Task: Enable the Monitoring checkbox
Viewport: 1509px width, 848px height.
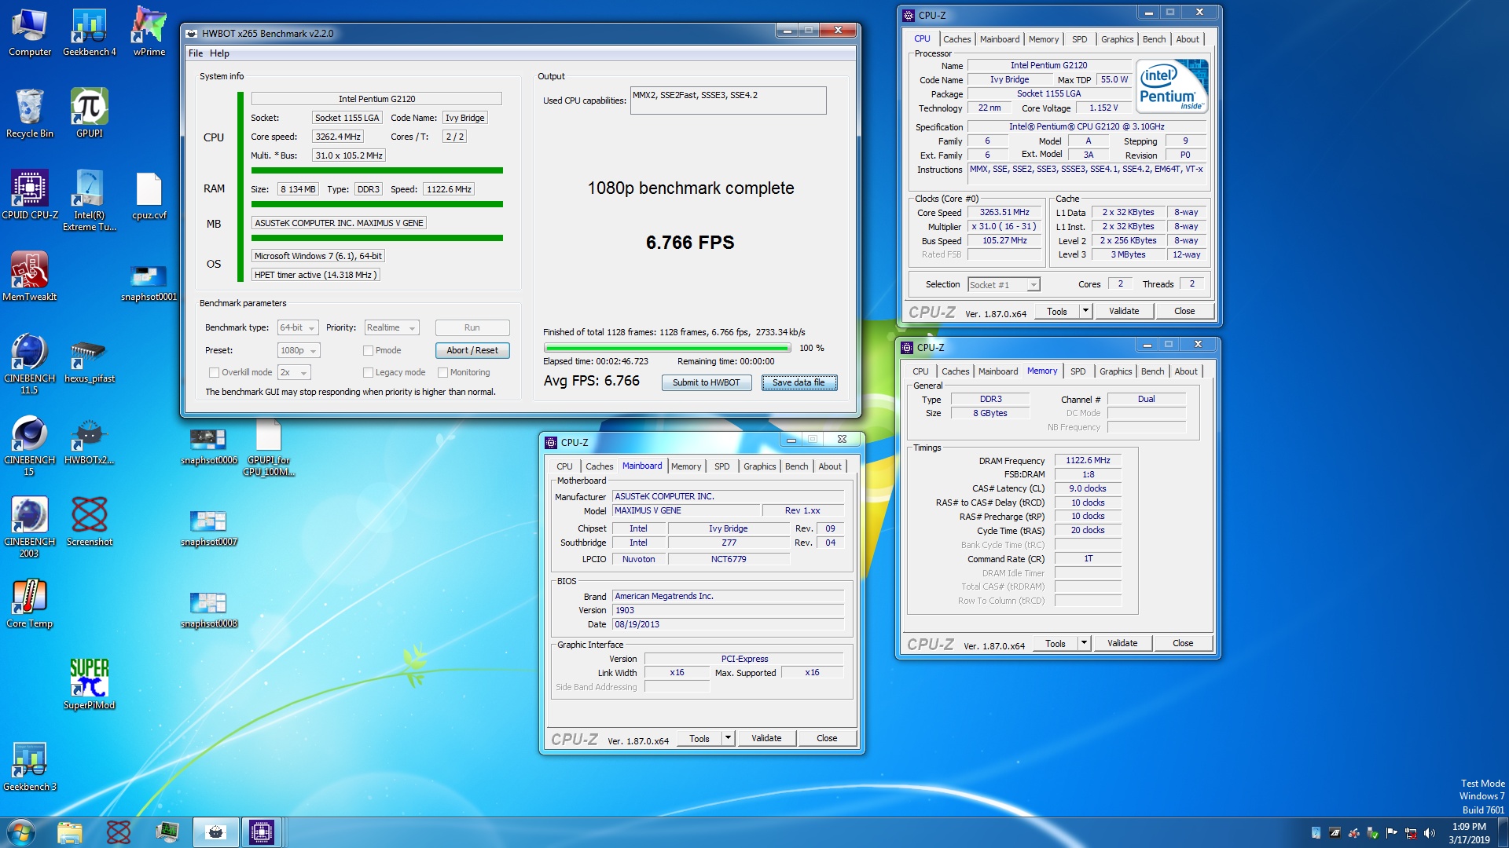Action: pyautogui.click(x=442, y=372)
